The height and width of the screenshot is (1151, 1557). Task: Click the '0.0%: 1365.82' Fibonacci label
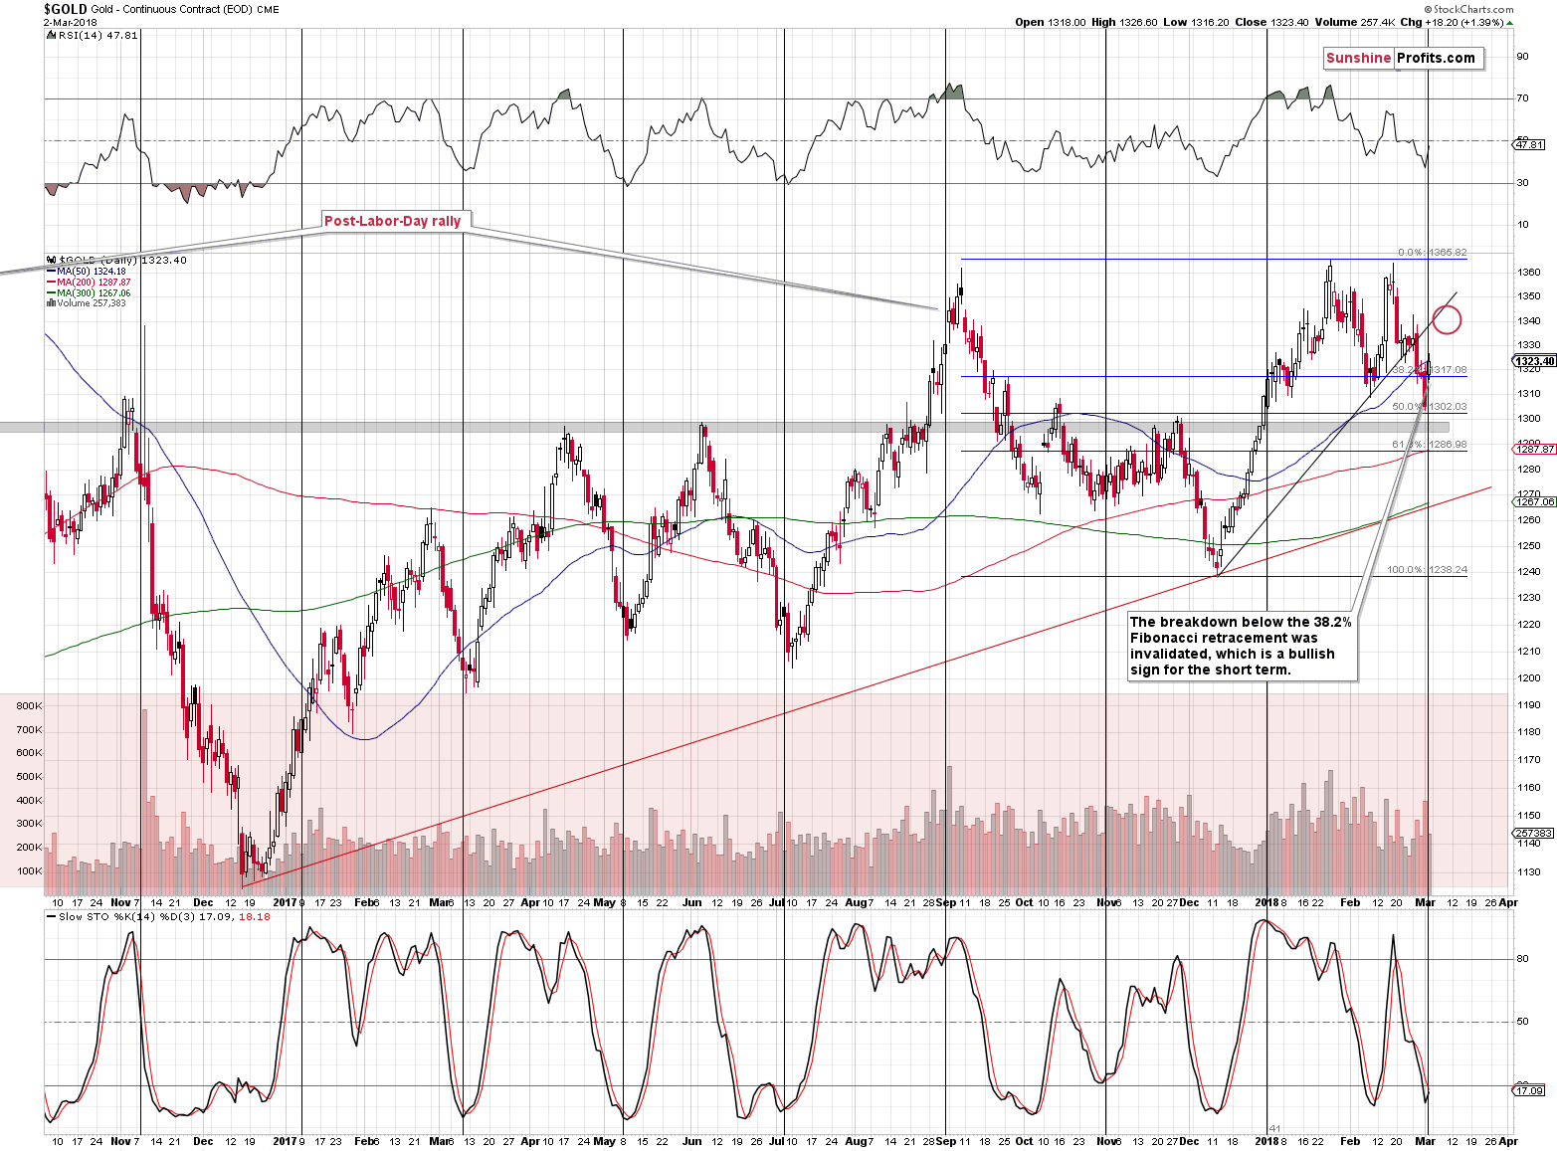coord(1432,253)
